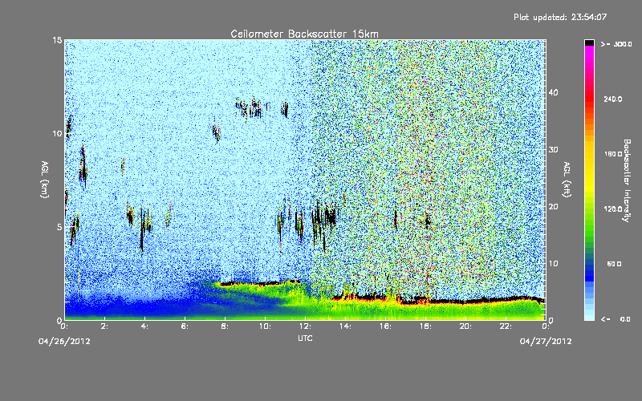
Task: Click the '10' tick on the kft axis
Action: pos(553,263)
